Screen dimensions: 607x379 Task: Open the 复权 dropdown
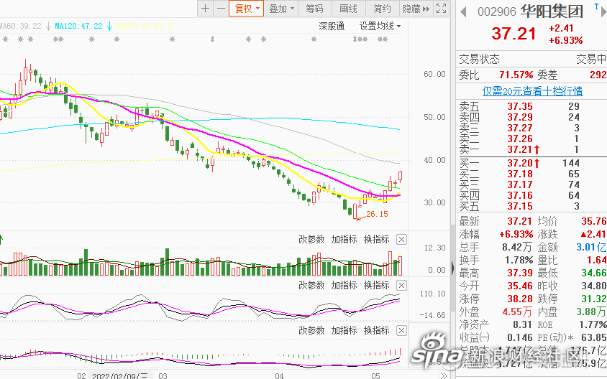(246, 9)
